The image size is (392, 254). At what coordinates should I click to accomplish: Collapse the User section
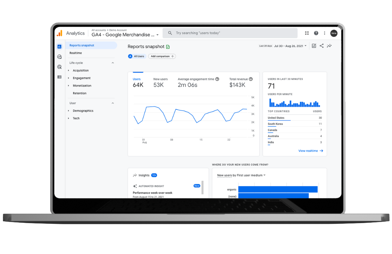click(x=113, y=103)
